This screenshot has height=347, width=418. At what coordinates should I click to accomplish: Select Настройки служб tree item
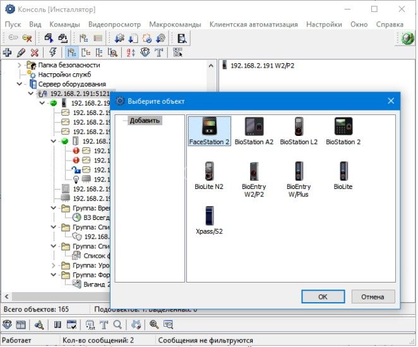[x=64, y=75]
